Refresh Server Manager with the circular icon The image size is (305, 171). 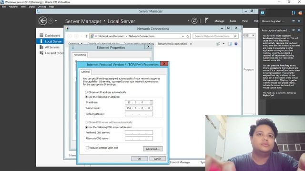tap(194, 21)
